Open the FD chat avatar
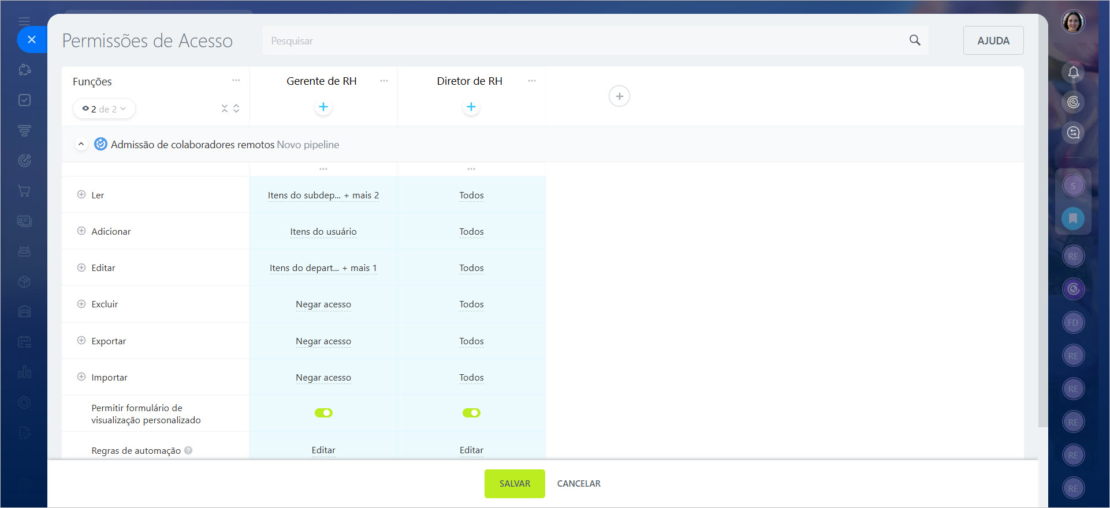Image resolution: width=1110 pixels, height=508 pixels. [x=1073, y=322]
